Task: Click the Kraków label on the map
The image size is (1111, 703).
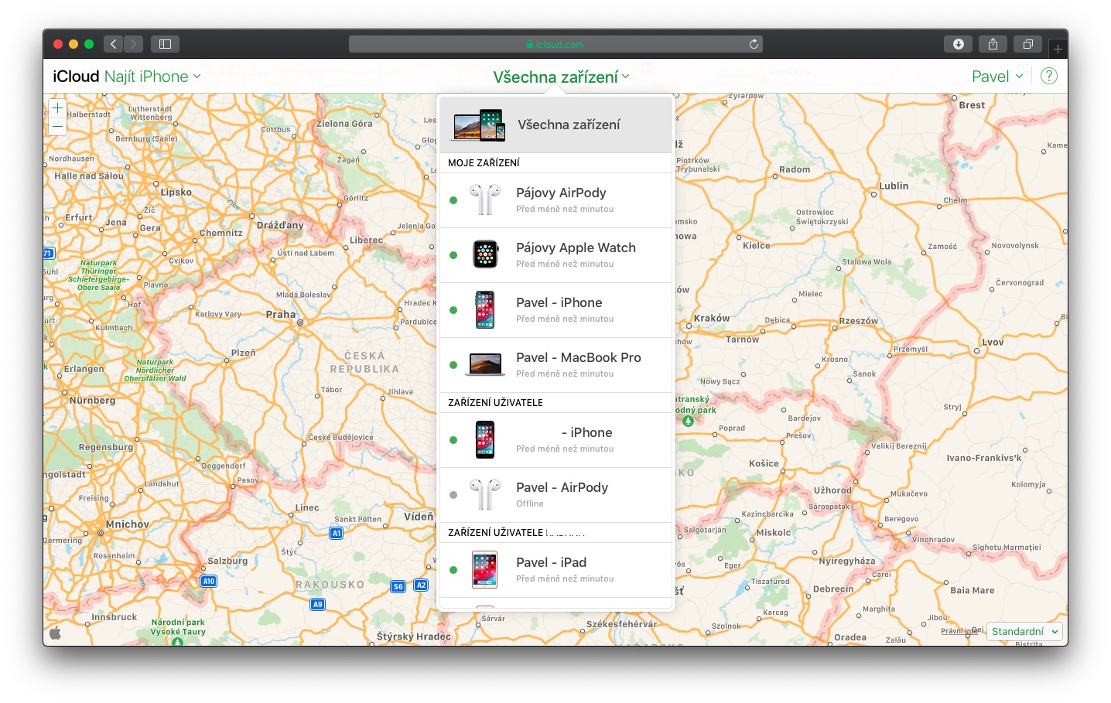Action: [x=712, y=318]
